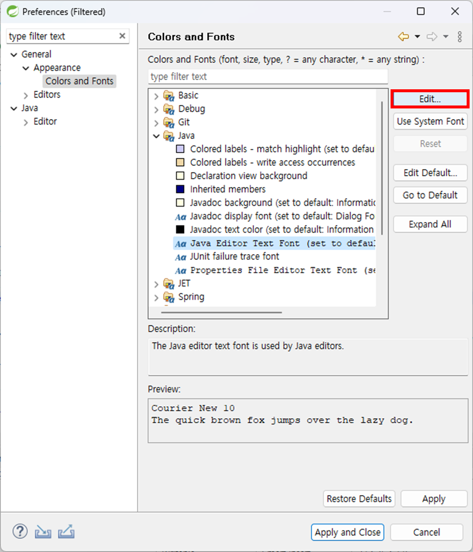Image resolution: width=473 pixels, height=552 pixels.
Task: Expand the Debug category
Action: tap(156, 109)
